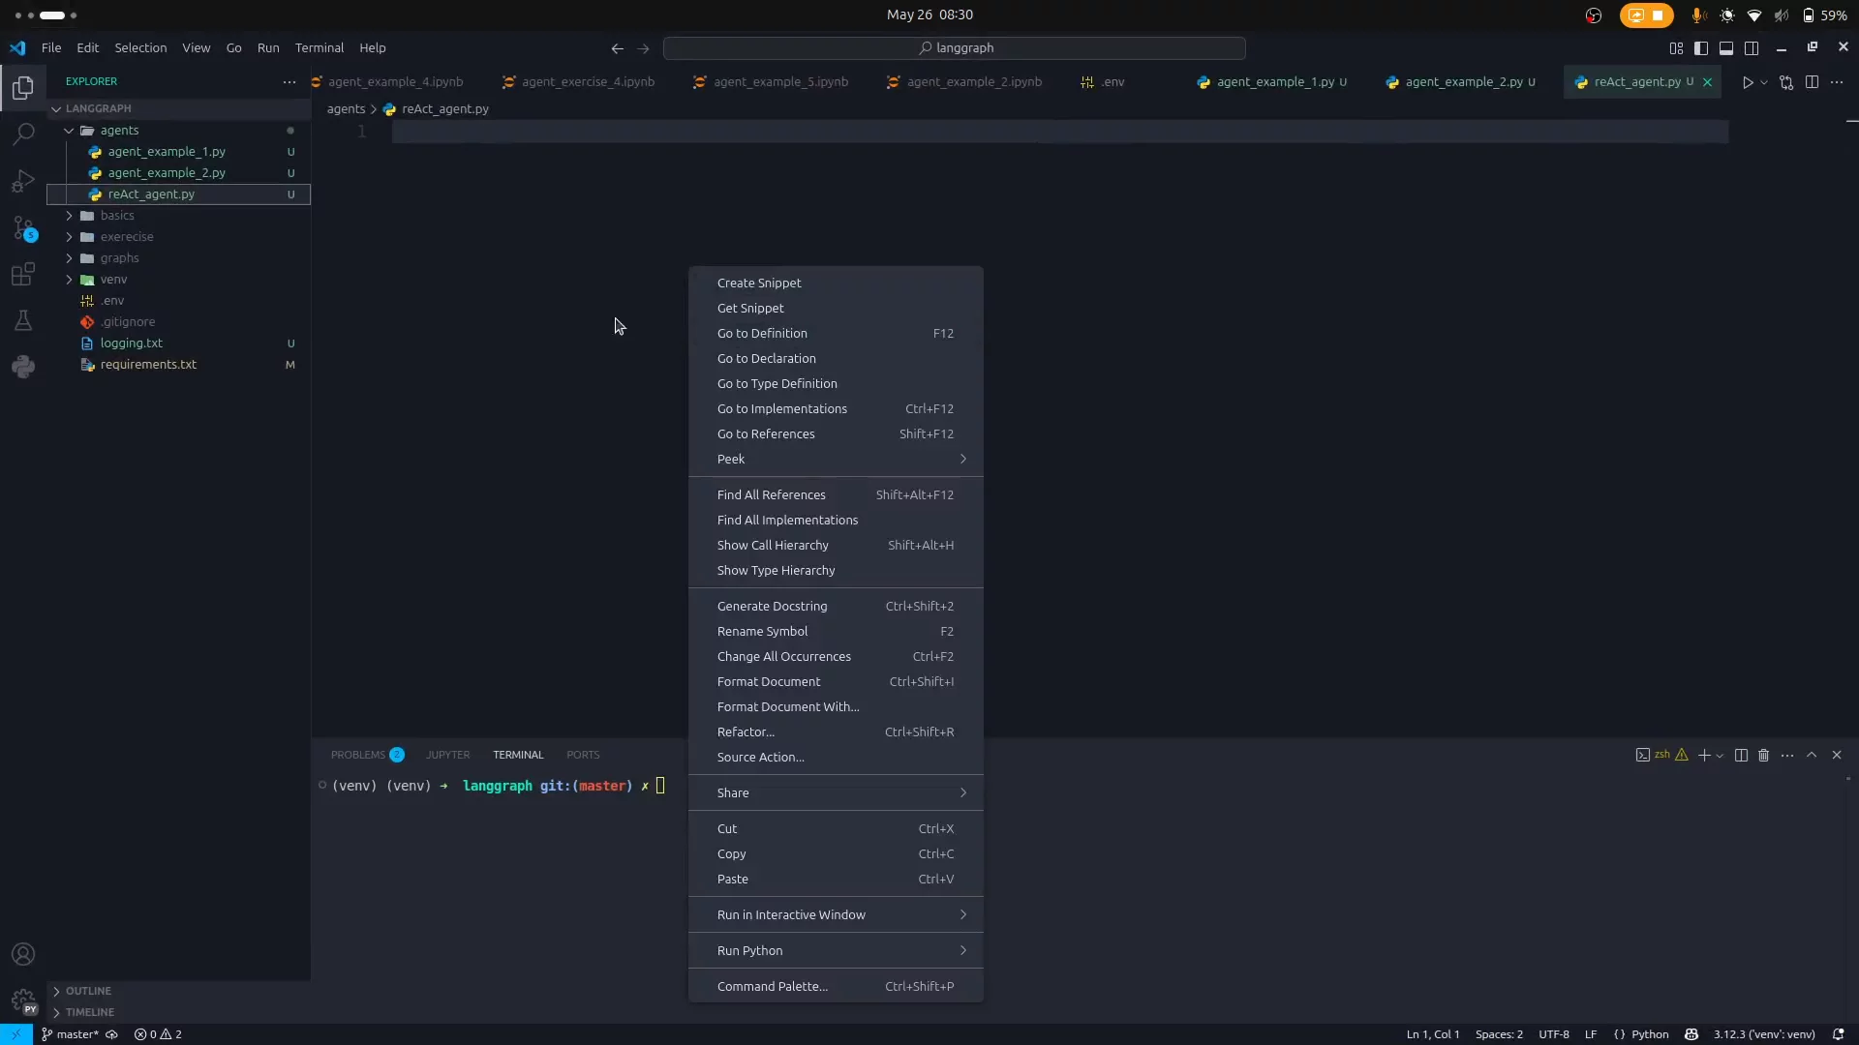The width and height of the screenshot is (1859, 1045).
Task: Open dropdown next to Run Python File
Action: [1764, 82]
